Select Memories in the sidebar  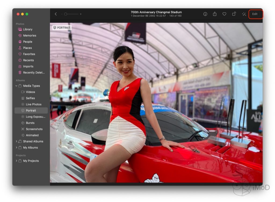(x=30, y=36)
